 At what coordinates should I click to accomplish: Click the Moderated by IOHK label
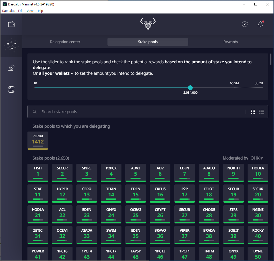click(x=241, y=158)
